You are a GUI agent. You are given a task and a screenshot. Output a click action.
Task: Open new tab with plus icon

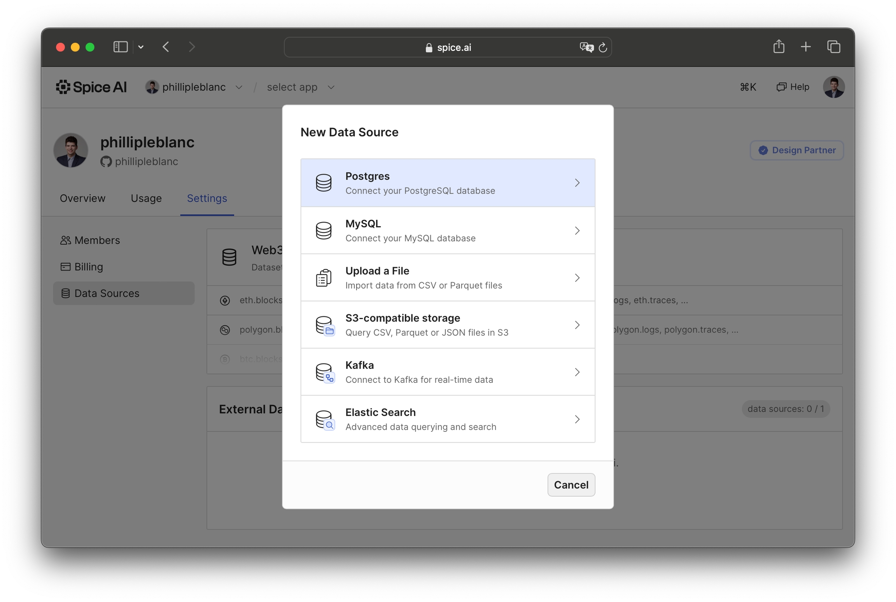coord(806,47)
